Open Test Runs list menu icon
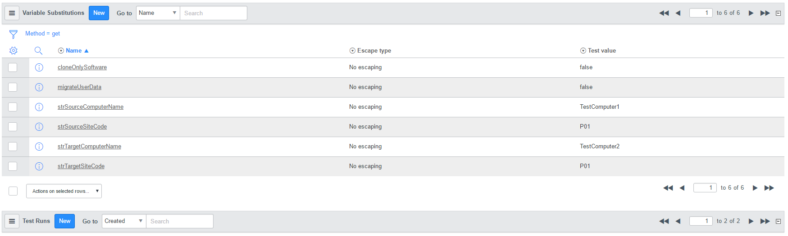This screenshot has width=788, height=236. [x=12, y=221]
